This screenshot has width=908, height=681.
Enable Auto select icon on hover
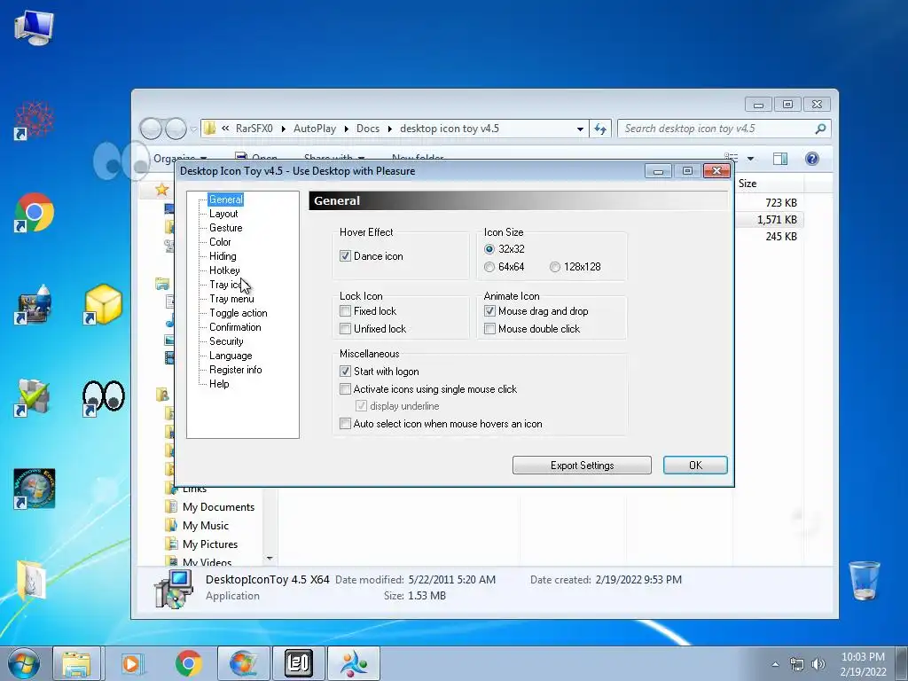(345, 424)
